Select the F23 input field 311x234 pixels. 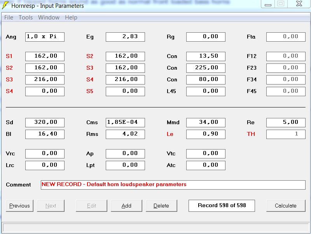click(286, 68)
